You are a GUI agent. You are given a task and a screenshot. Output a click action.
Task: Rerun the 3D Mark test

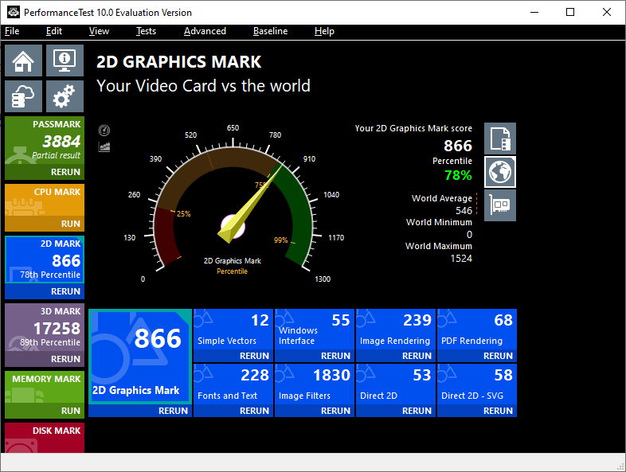pos(45,359)
